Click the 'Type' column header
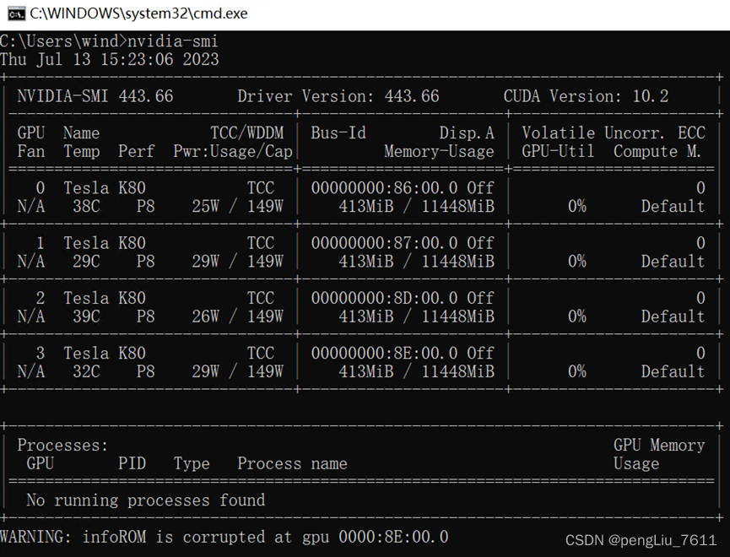Image resolution: width=730 pixels, height=557 pixels. [192, 463]
